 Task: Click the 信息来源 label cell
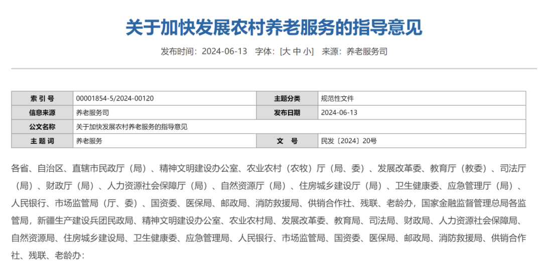tap(42, 113)
